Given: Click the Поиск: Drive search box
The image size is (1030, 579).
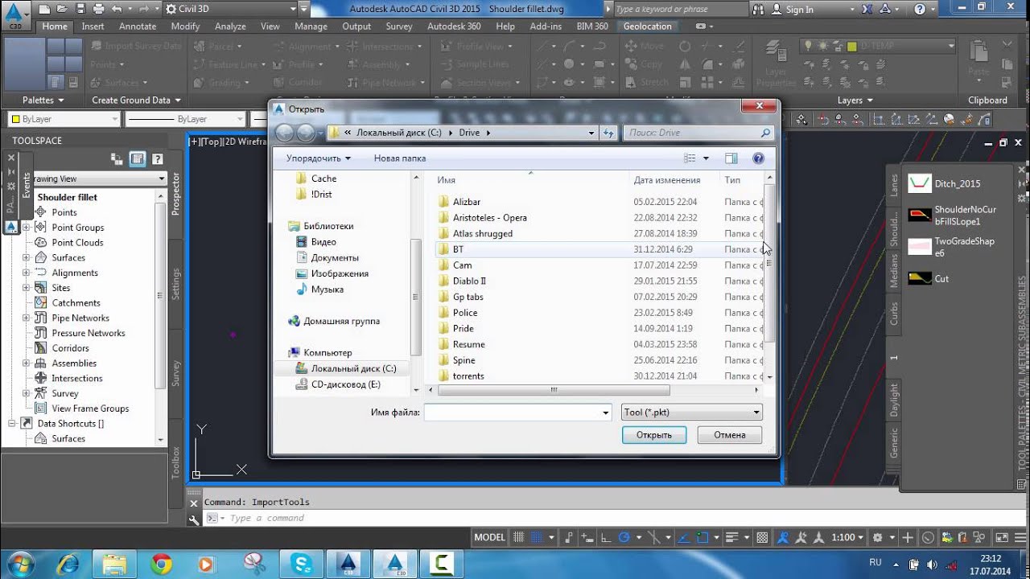Looking at the screenshot, I should 698,133.
